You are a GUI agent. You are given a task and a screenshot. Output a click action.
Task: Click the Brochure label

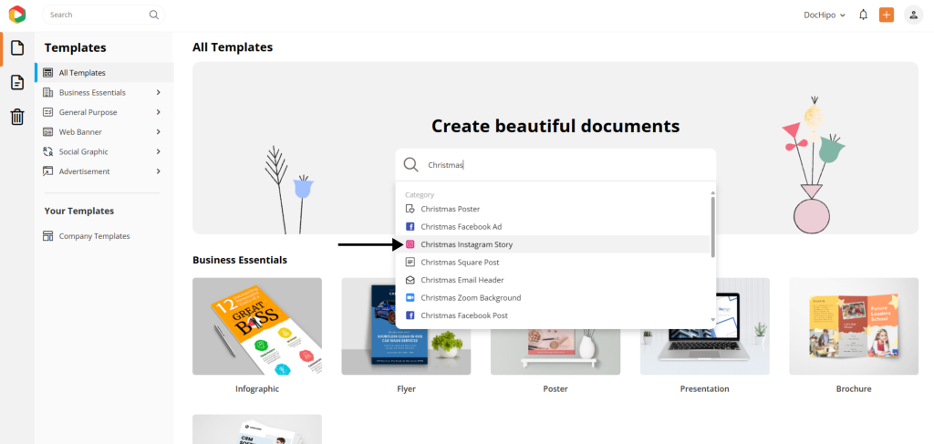pyautogui.click(x=854, y=388)
